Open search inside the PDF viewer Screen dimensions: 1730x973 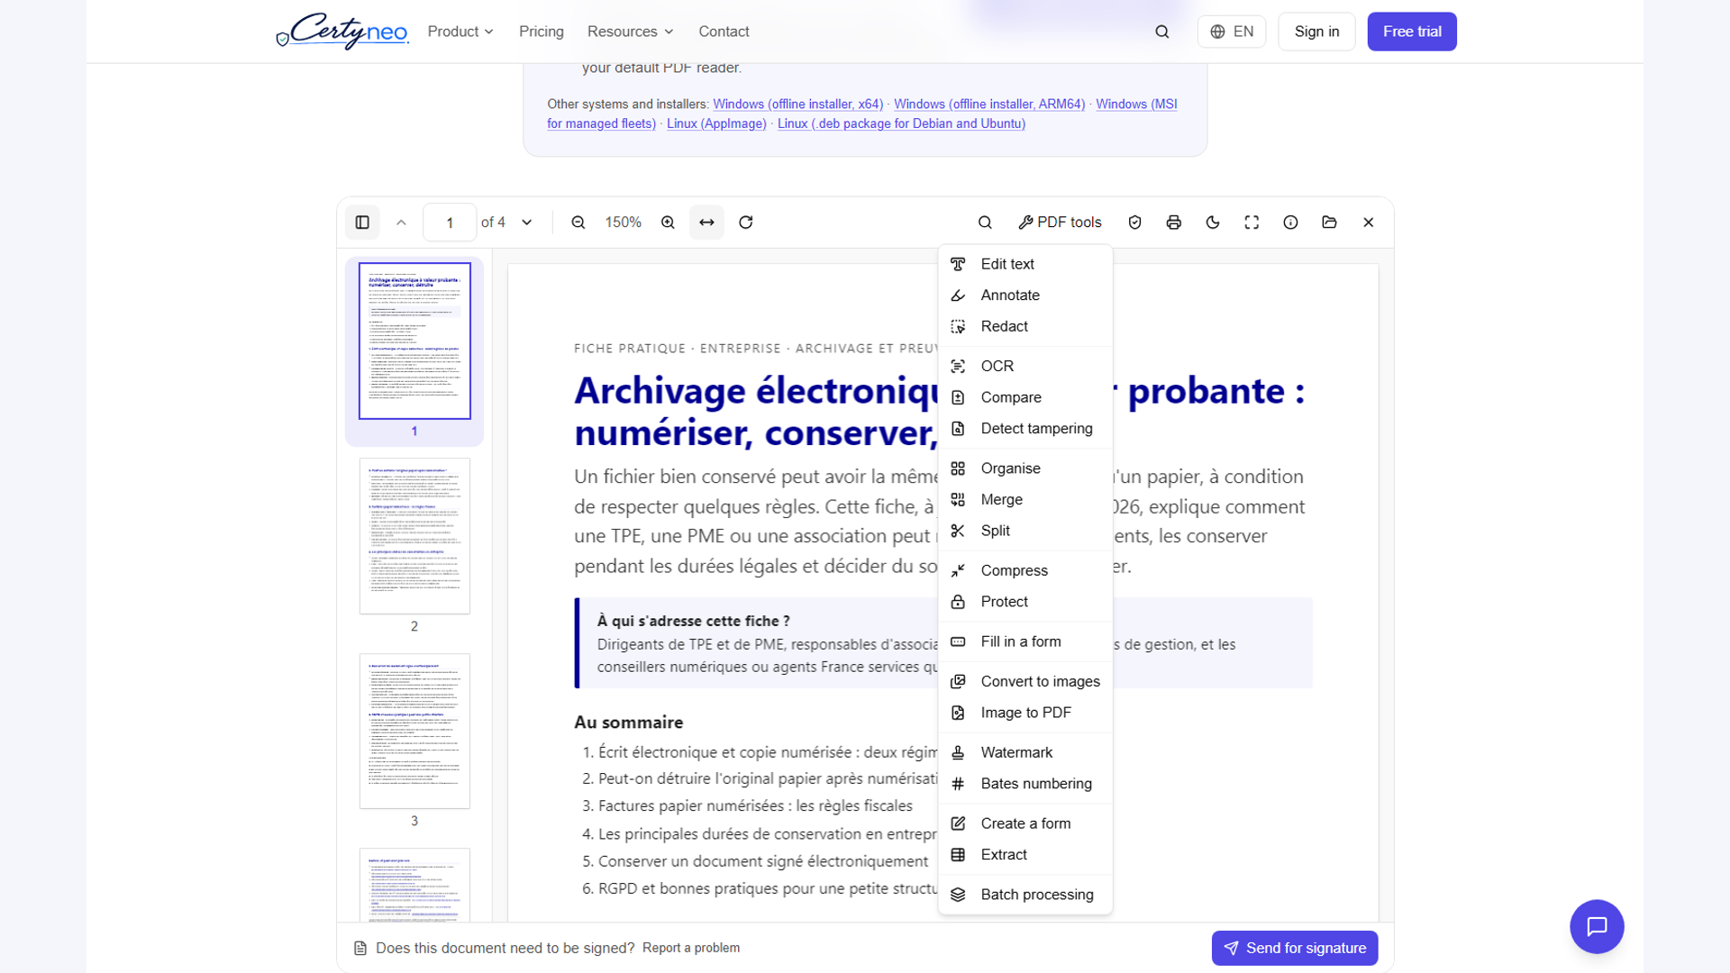coord(985,223)
